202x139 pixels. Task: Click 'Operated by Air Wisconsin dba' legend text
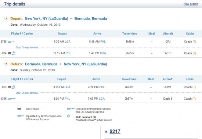coord(44,116)
